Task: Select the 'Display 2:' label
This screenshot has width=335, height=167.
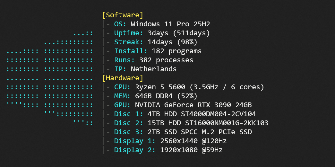Action: [x=135, y=150]
